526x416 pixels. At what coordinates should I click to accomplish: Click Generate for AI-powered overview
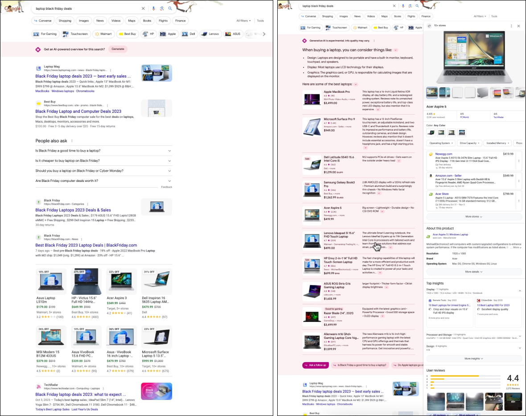[x=118, y=49]
